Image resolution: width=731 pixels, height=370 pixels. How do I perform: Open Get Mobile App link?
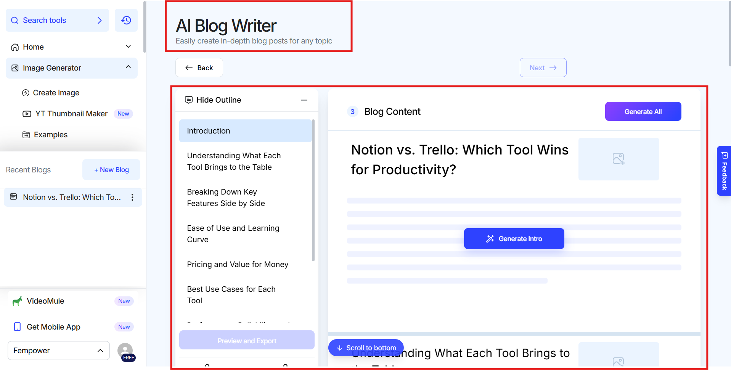point(53,327)
